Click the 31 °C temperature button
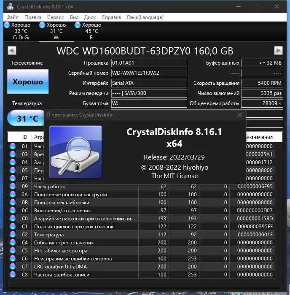Screen dimensions: 290x295 coord(26,118)
